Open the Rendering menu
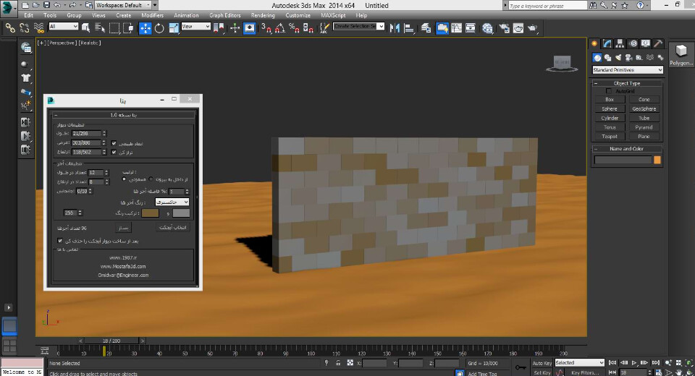The image size is (695, 376). pyautogui.click(x=262, y=15)
